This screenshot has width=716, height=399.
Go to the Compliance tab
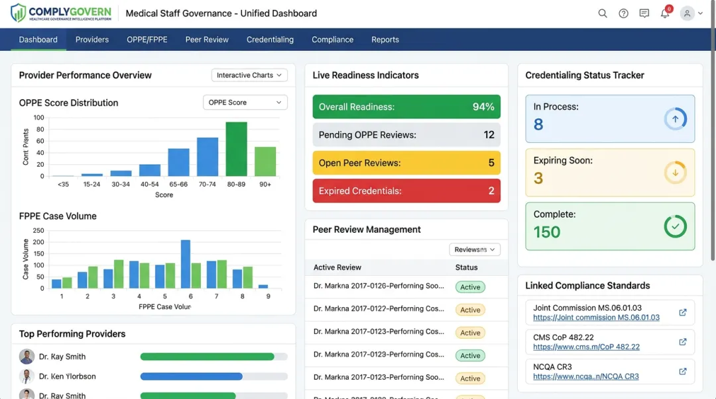pos(332,40)
